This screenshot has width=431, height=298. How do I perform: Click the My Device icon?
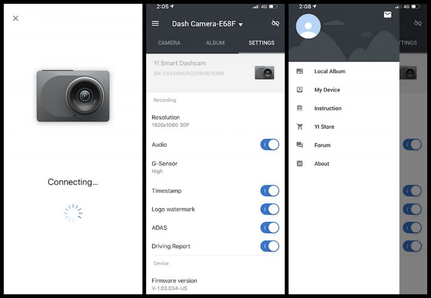300,89
